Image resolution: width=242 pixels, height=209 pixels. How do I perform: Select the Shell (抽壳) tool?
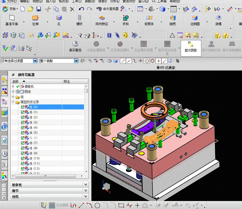(x=172, y=20)
